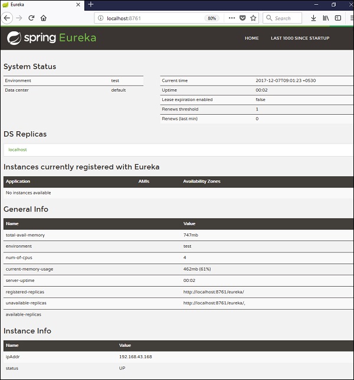Image resolution: width=354 pixels, height=380 pixels.
Task: Open the library bookshelf icon
Action: [326, 18]
